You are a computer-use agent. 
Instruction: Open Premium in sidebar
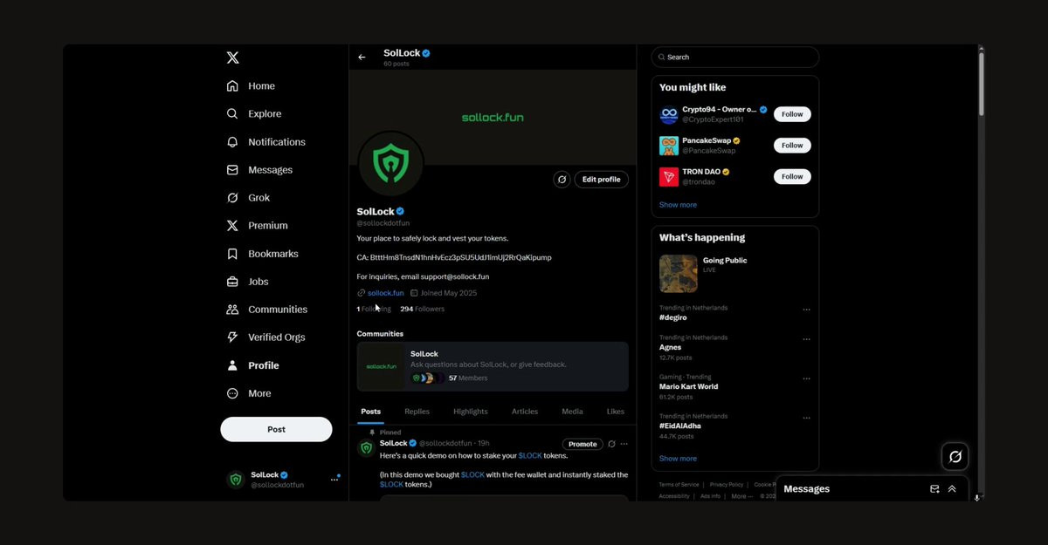[257, 225]
